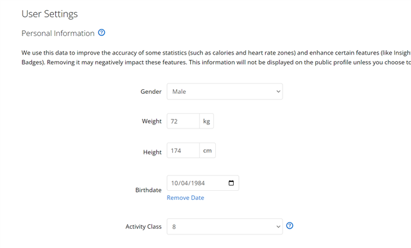Click the kg unit box beside Weight
Viewport: 411px width, 248px height.
(207, 121)
